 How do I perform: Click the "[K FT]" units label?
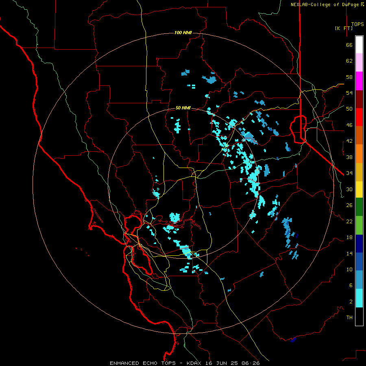(x=344, y=28)
